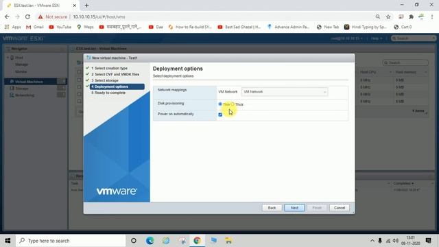Open the volume tray icon
Image resolution: width=439 pixels, height=247 pixels.
tap(396, 241)
